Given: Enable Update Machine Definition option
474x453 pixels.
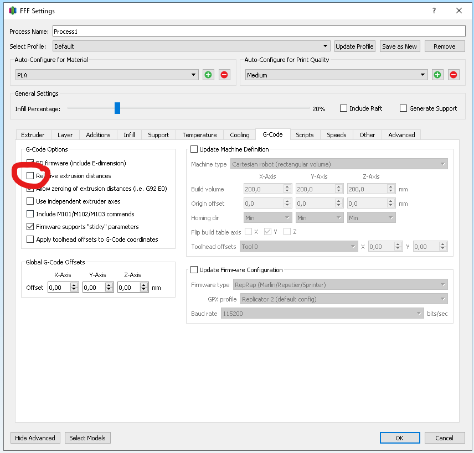Looking at the screenshot, I should 194,149.
